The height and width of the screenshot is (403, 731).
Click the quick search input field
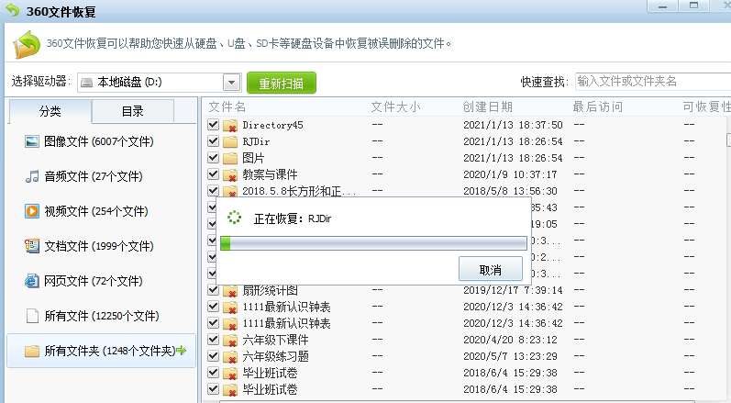[651, 82]
